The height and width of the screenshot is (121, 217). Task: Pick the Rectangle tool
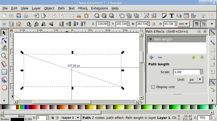click(4, 72)
